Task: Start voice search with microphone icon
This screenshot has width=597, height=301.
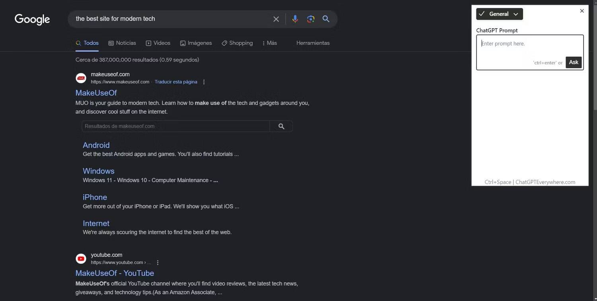Action: coord(295,19)
